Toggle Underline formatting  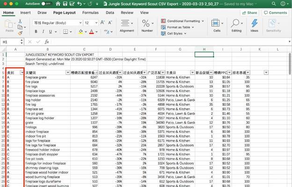[51, 32]
